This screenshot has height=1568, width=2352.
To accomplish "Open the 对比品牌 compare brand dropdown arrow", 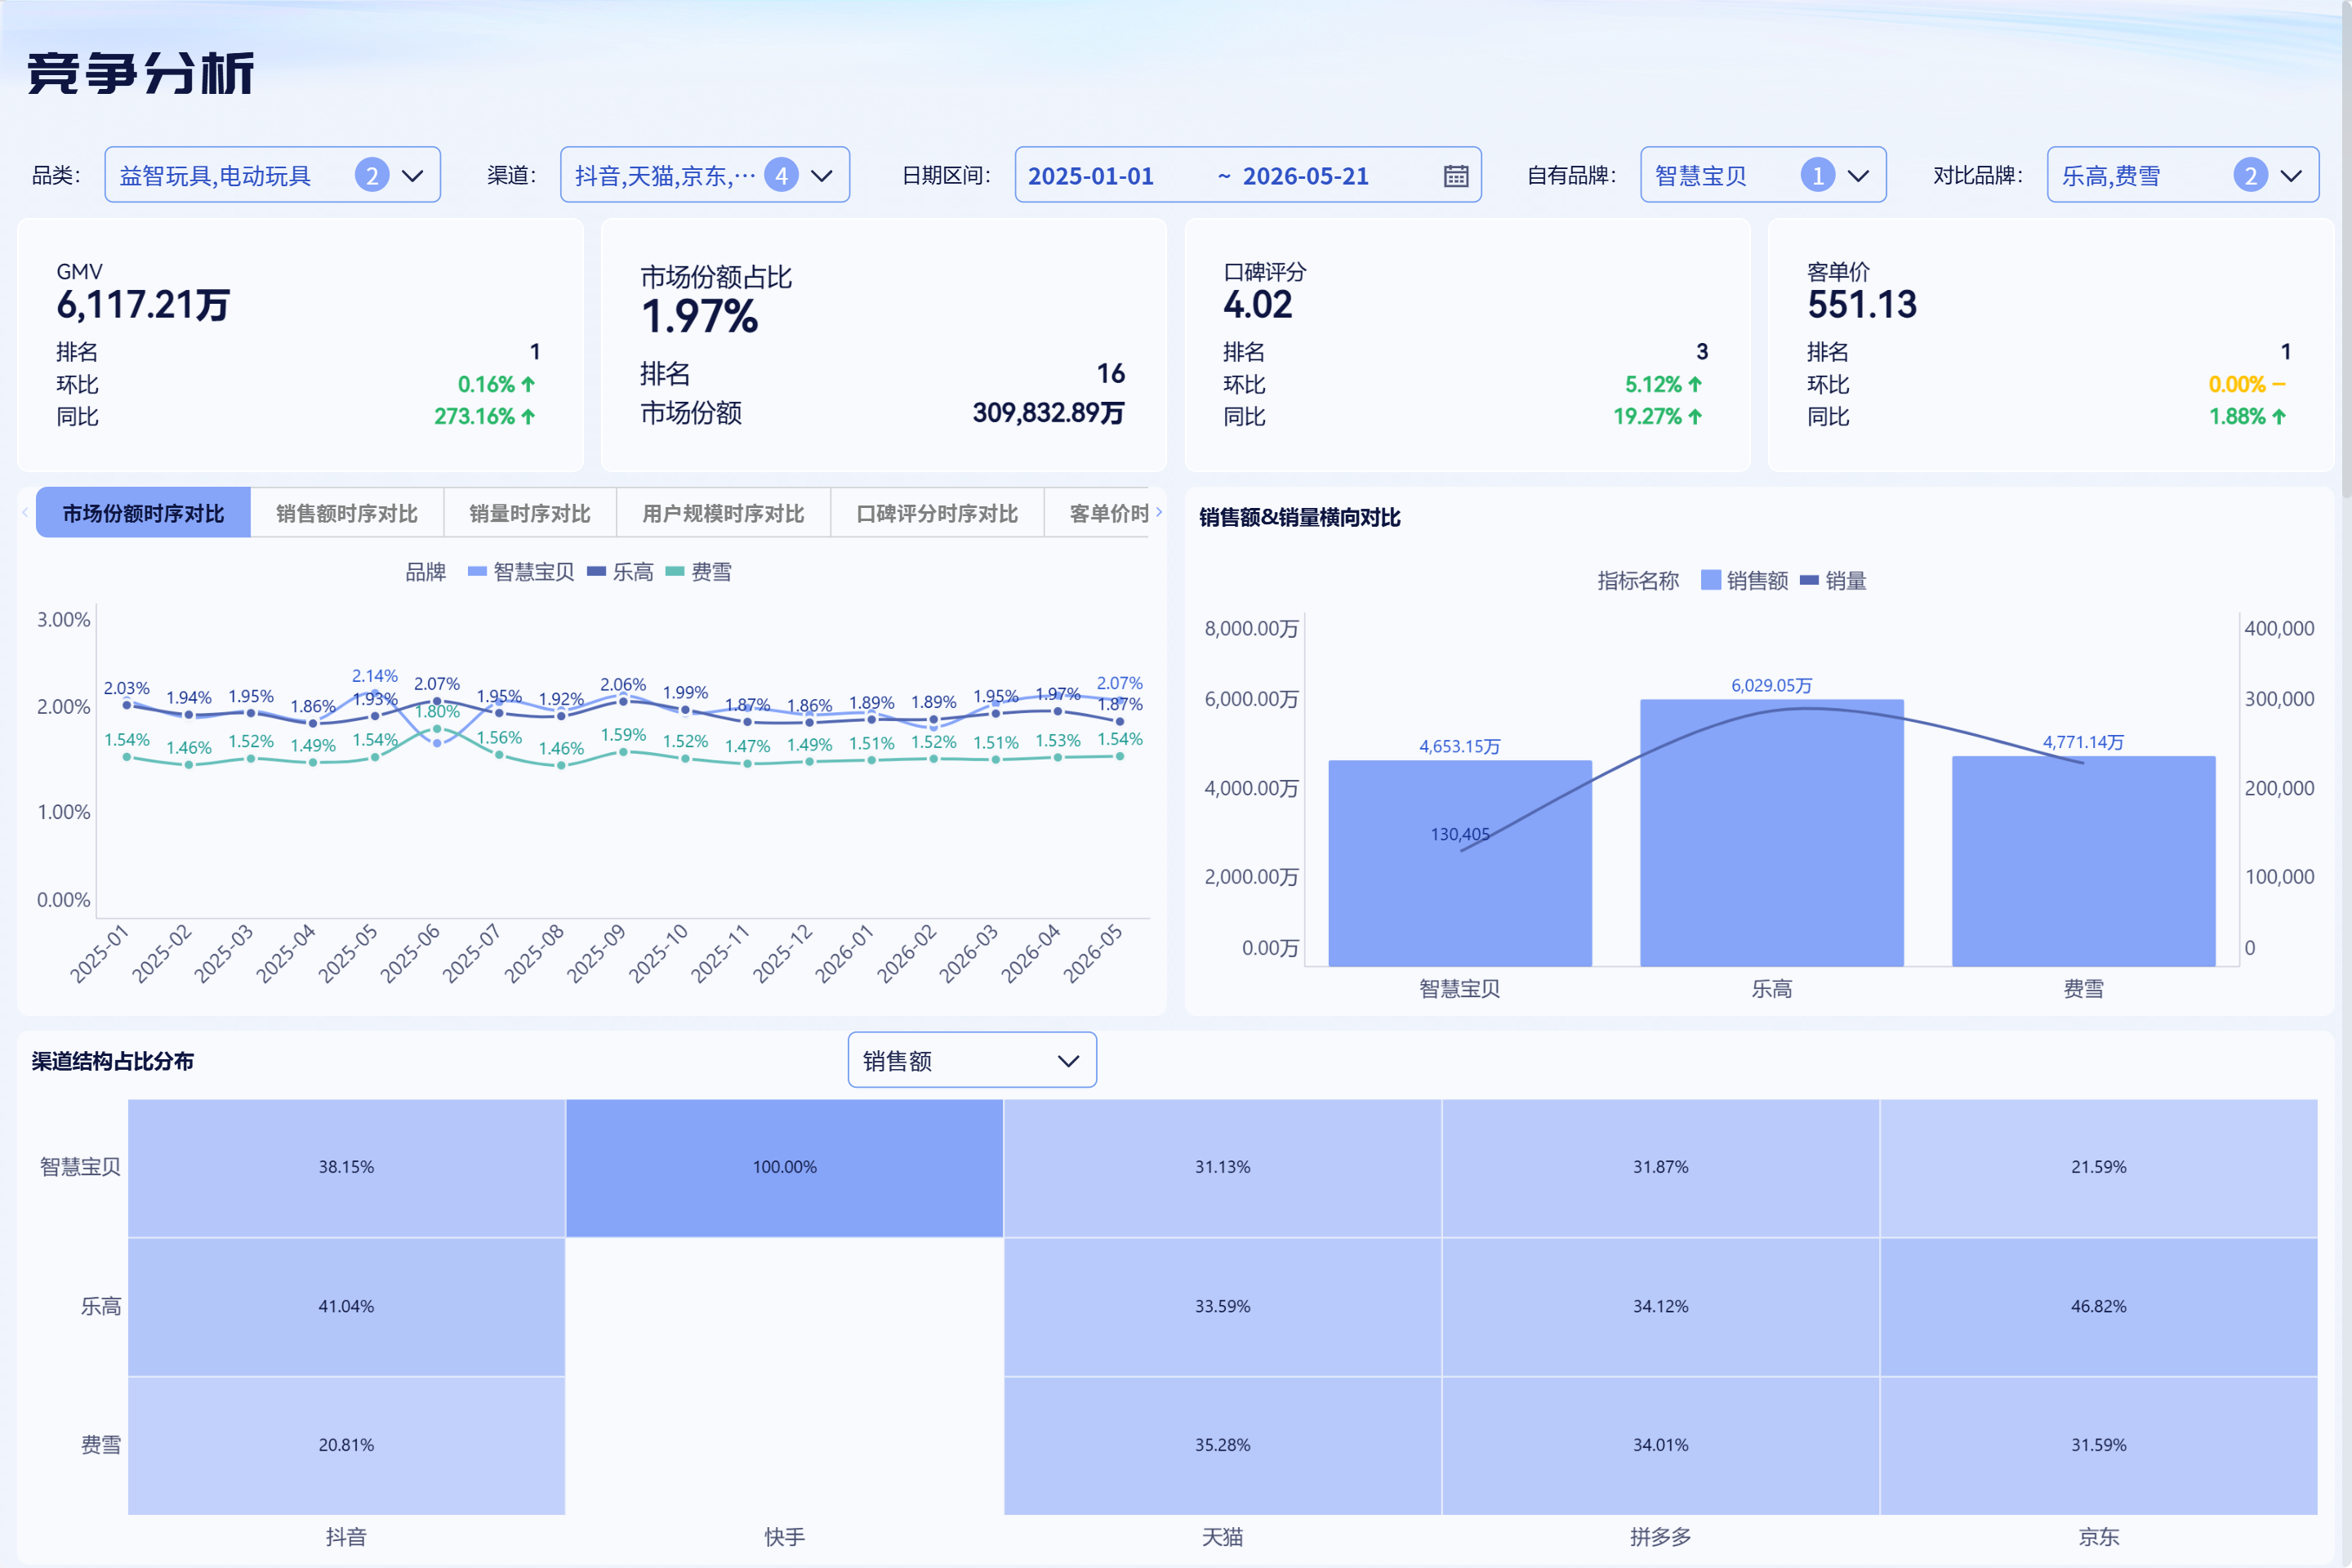I will pyautogui.click(x=2291, y=176).
